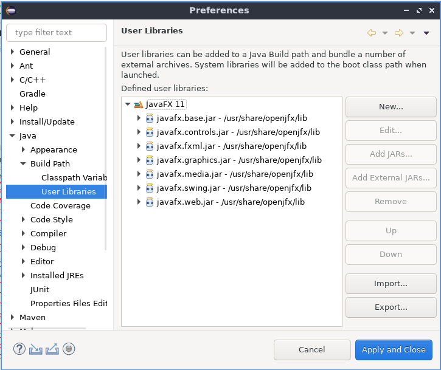This screenshot has height=370, width=441.
Task: Expand the javafx.controls.jar entry
Action: pos(139,132)
